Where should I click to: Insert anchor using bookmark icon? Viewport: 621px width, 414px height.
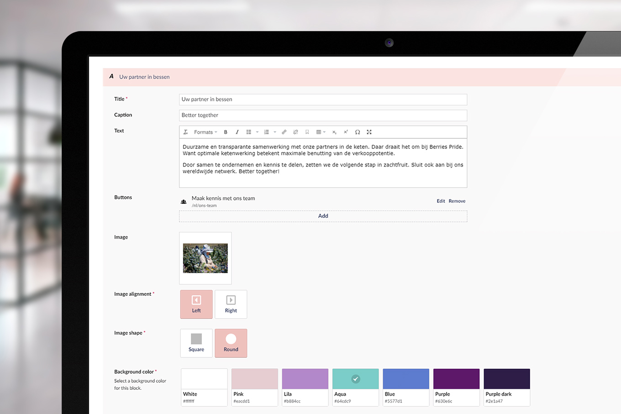click(x=307, y=132)
